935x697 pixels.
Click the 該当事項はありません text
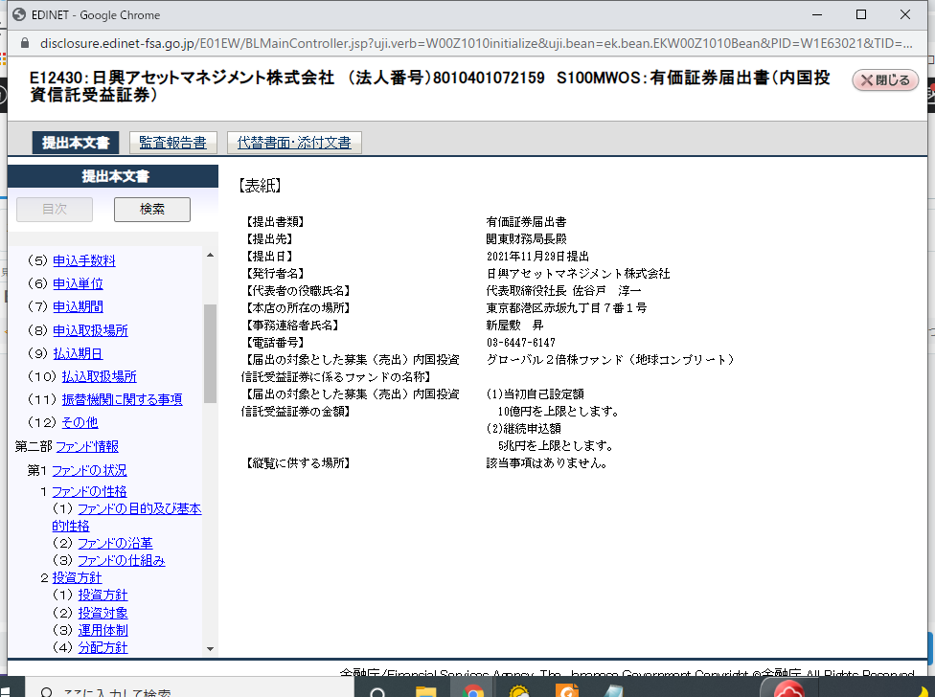(549, 462)
